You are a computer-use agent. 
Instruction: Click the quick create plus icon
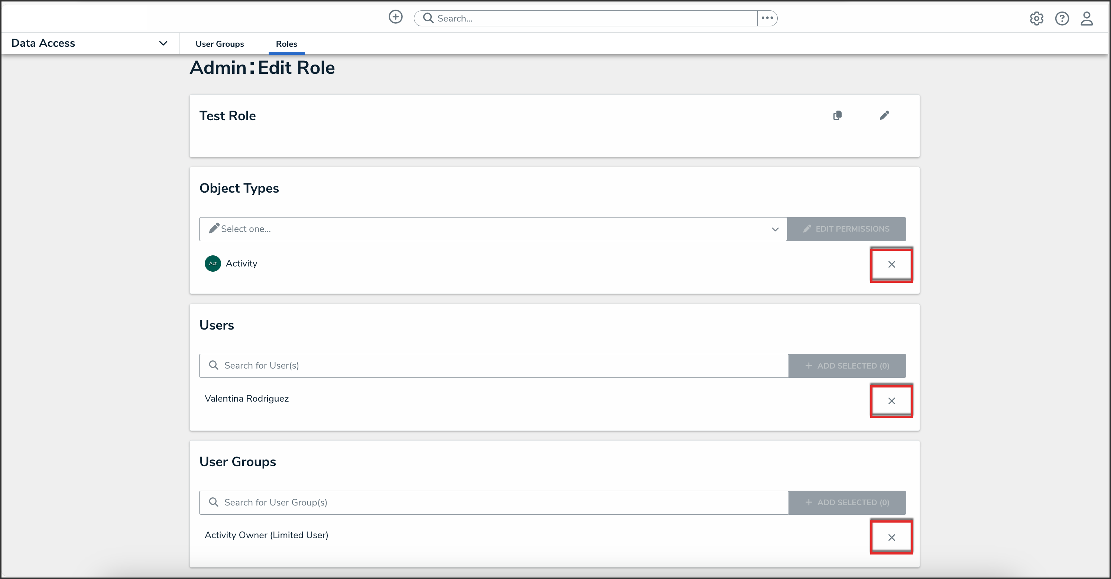395,17
